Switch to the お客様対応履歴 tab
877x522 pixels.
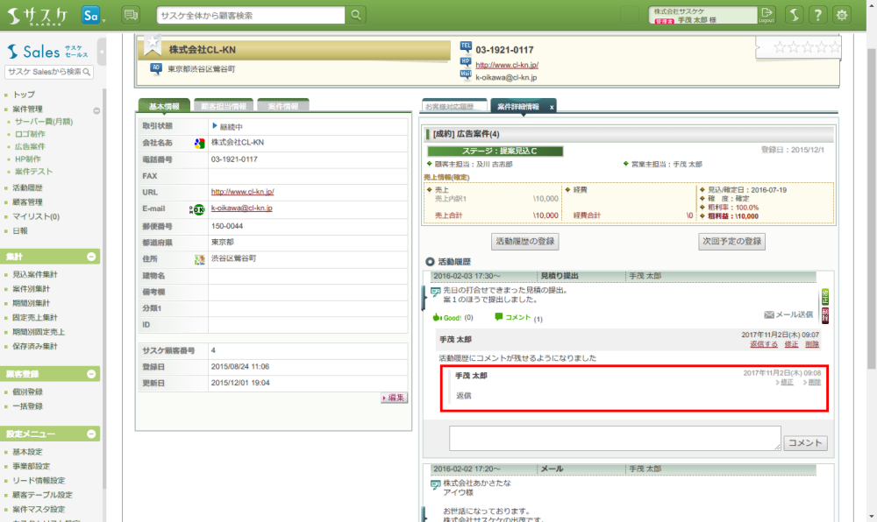point(453,106)
